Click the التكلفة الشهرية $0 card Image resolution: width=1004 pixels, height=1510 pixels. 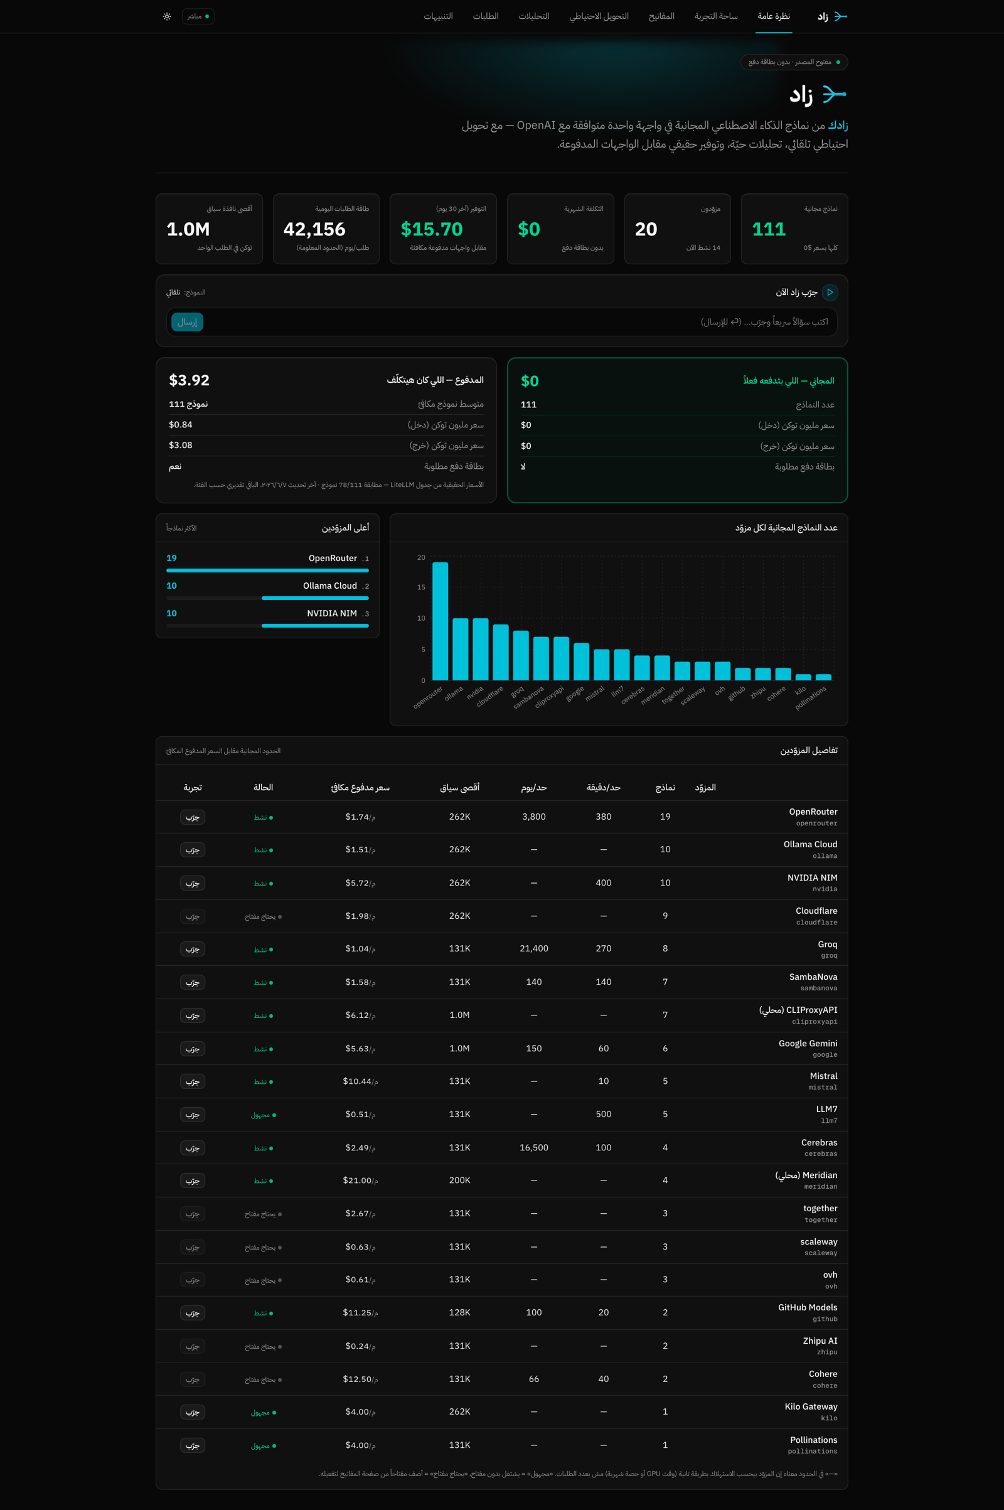(x=560, y=228)
